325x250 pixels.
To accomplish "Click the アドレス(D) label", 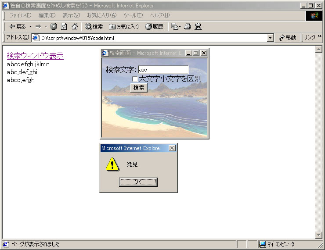I will 18,37.
